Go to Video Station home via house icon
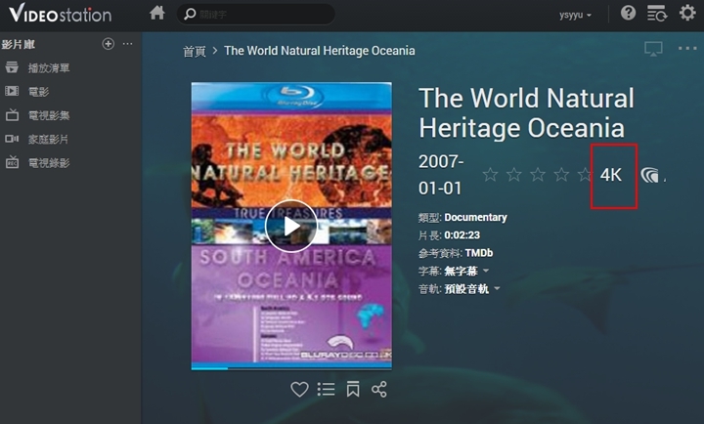This screenshot has height=424, width=704. coord(156,13)
